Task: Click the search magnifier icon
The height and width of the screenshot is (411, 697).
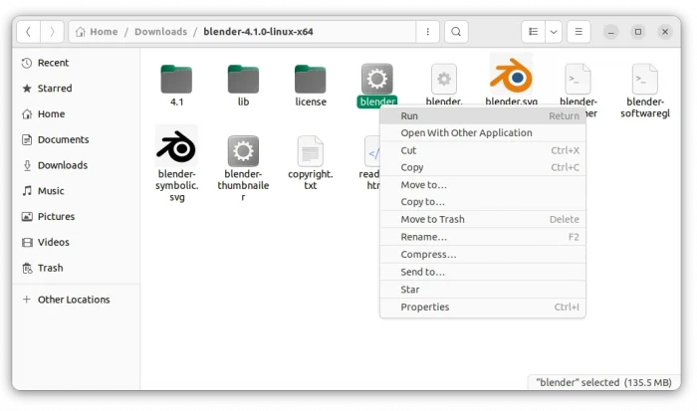Action: pyautogui.click(x=456, y=32)
